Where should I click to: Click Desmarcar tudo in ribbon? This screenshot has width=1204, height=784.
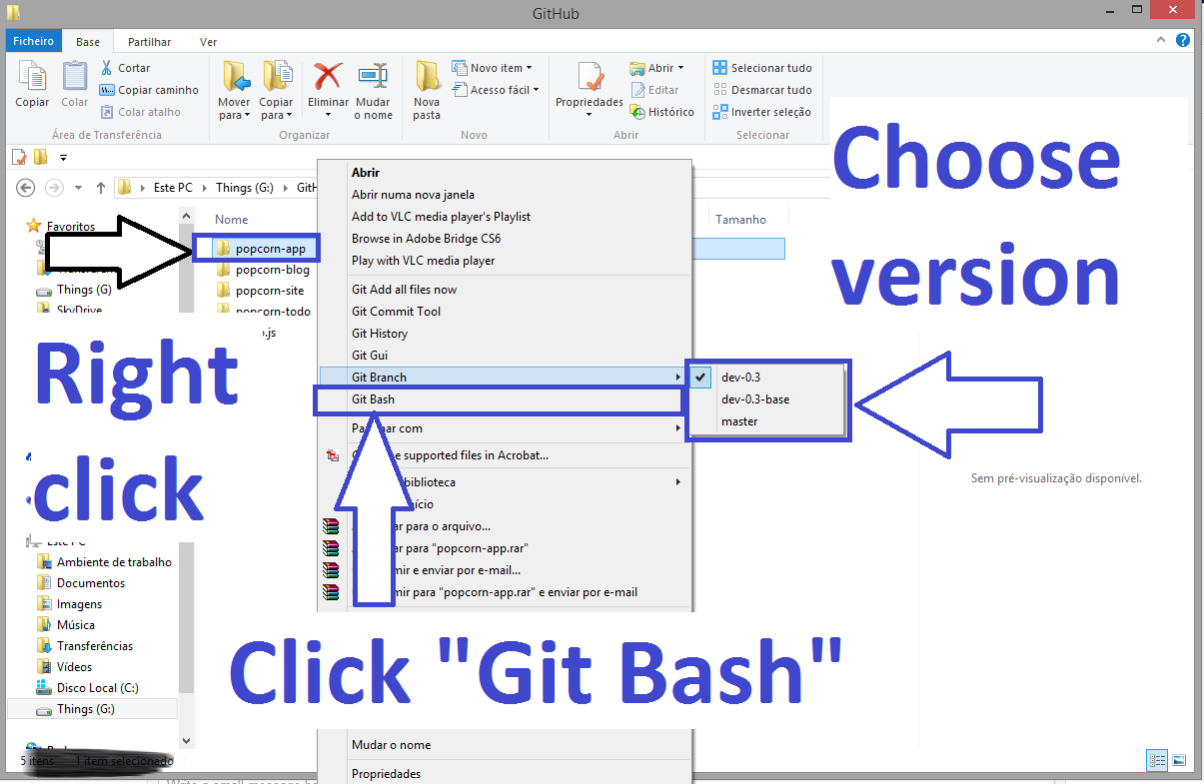tap(762, 90)
